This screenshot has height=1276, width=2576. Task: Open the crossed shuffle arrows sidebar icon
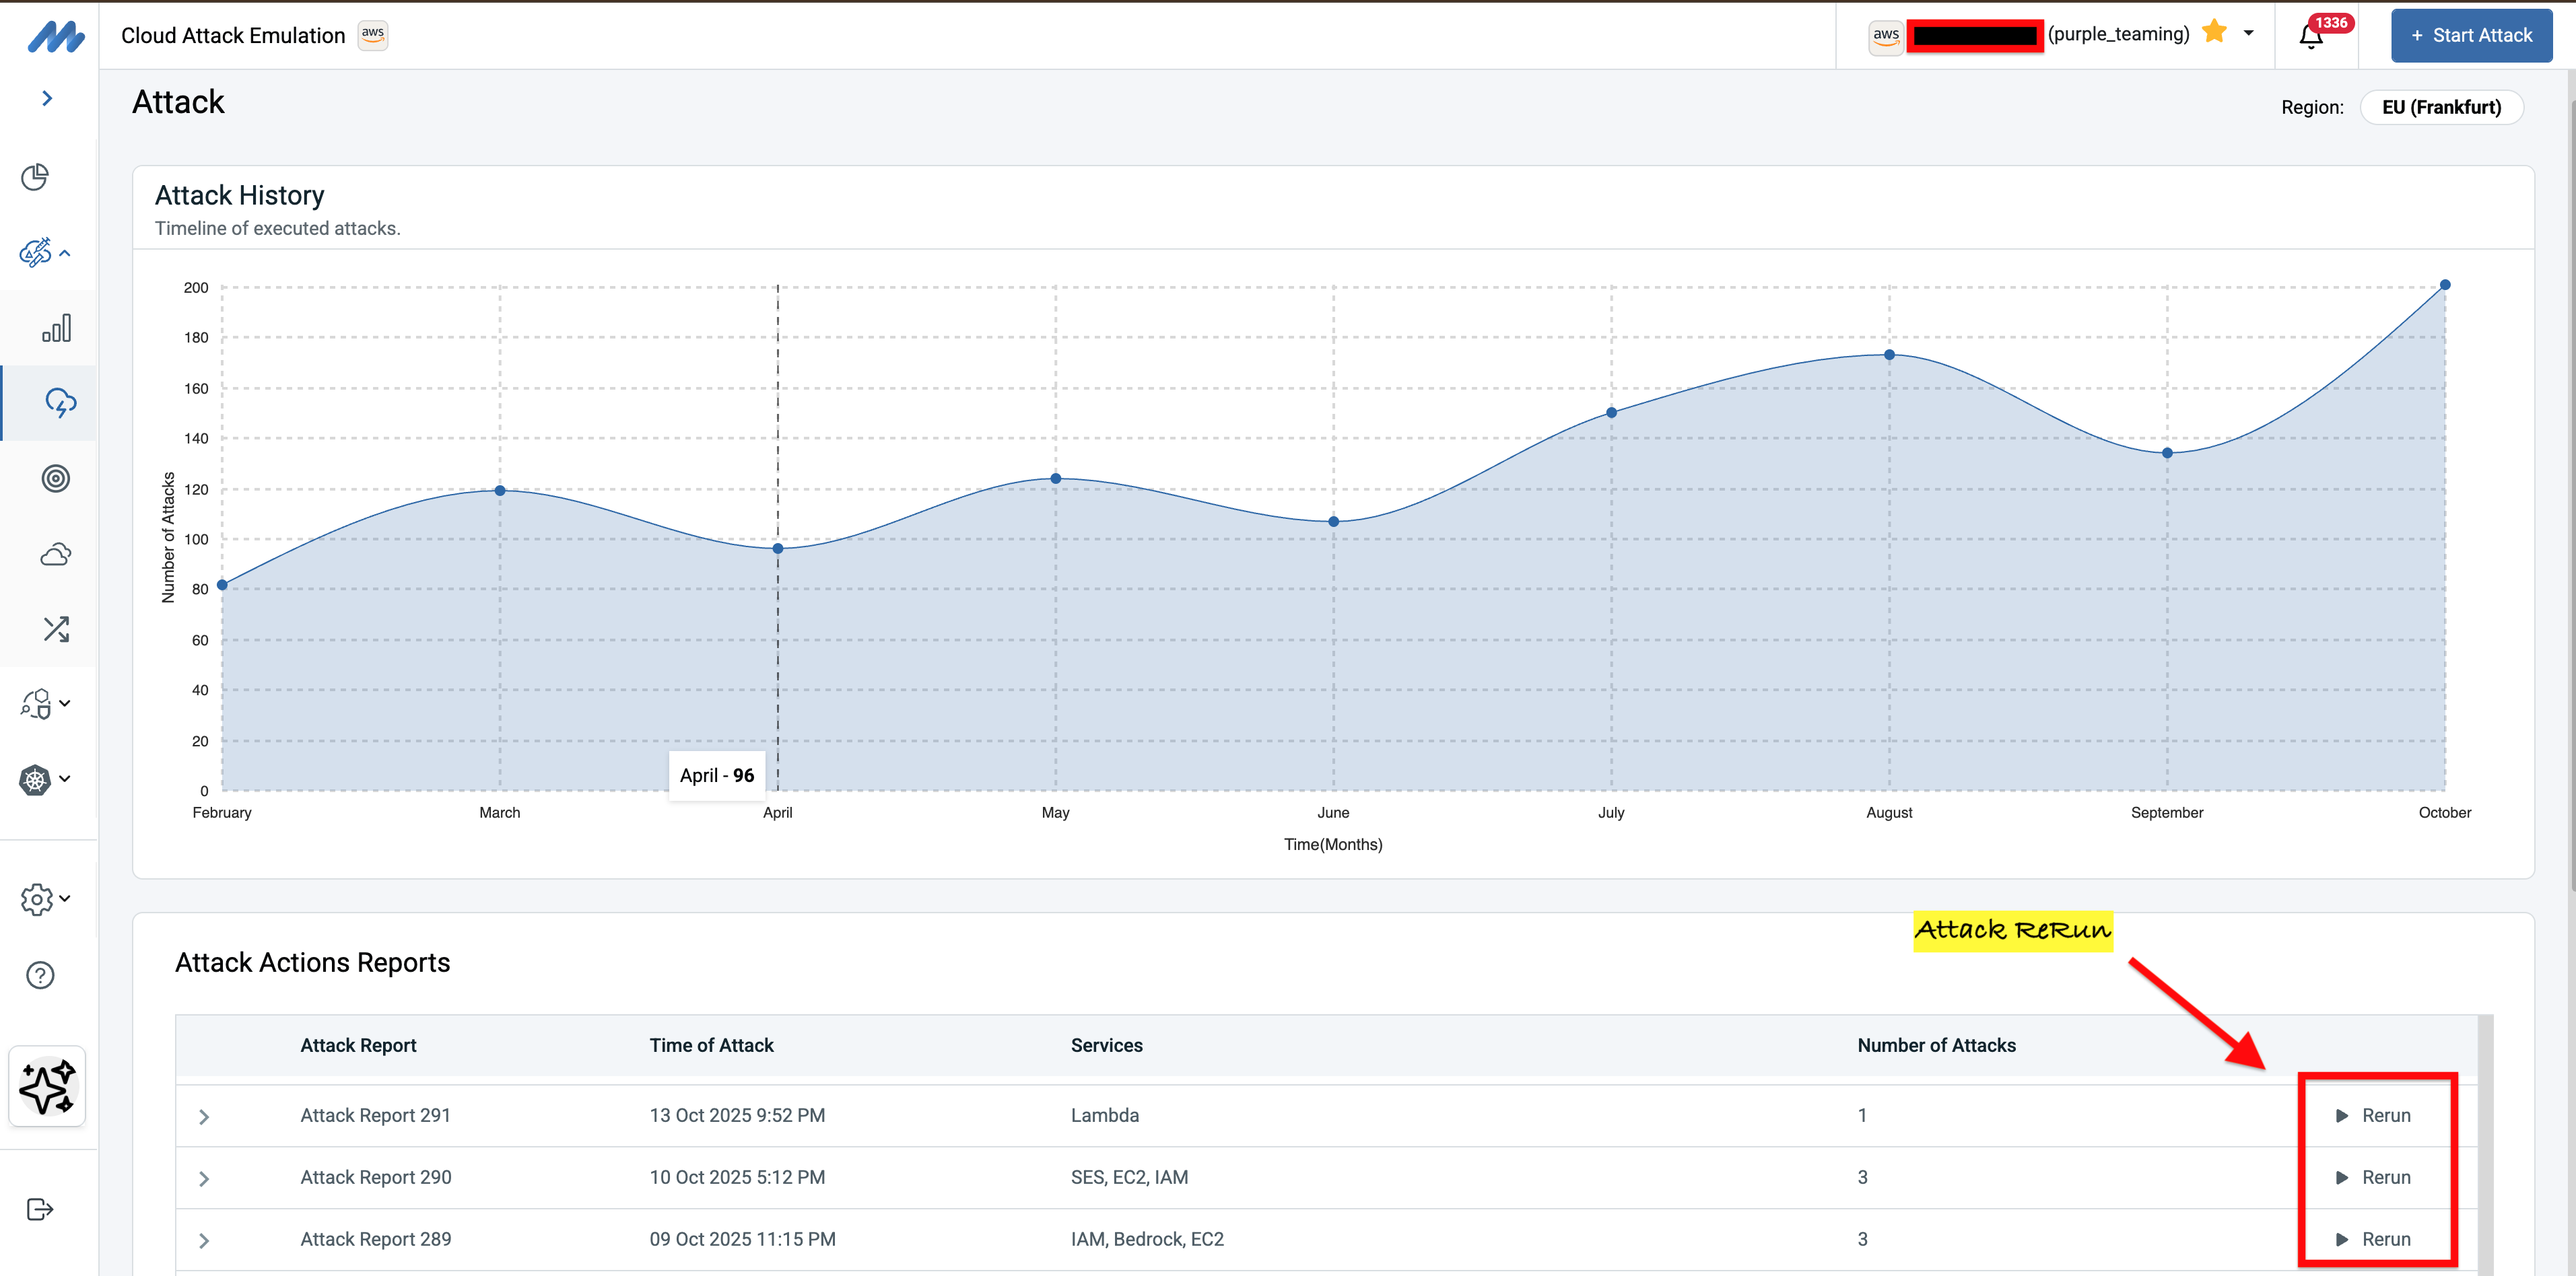pos(56,629)
